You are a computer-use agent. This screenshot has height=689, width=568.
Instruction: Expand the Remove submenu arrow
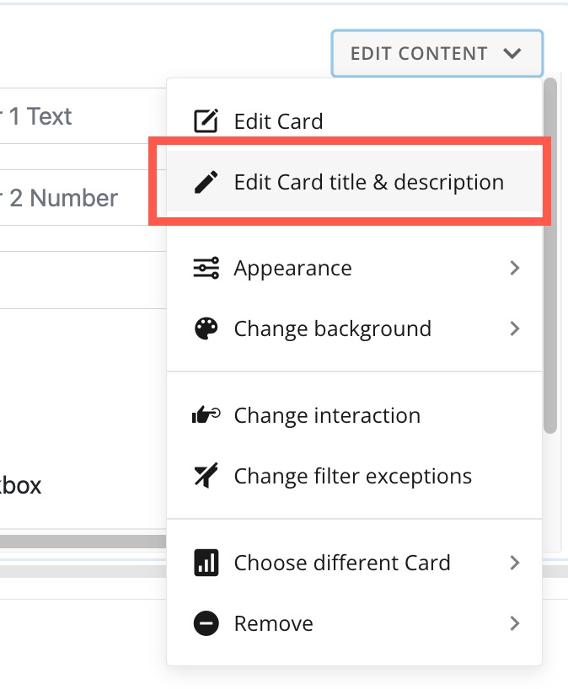pos(516,624)
